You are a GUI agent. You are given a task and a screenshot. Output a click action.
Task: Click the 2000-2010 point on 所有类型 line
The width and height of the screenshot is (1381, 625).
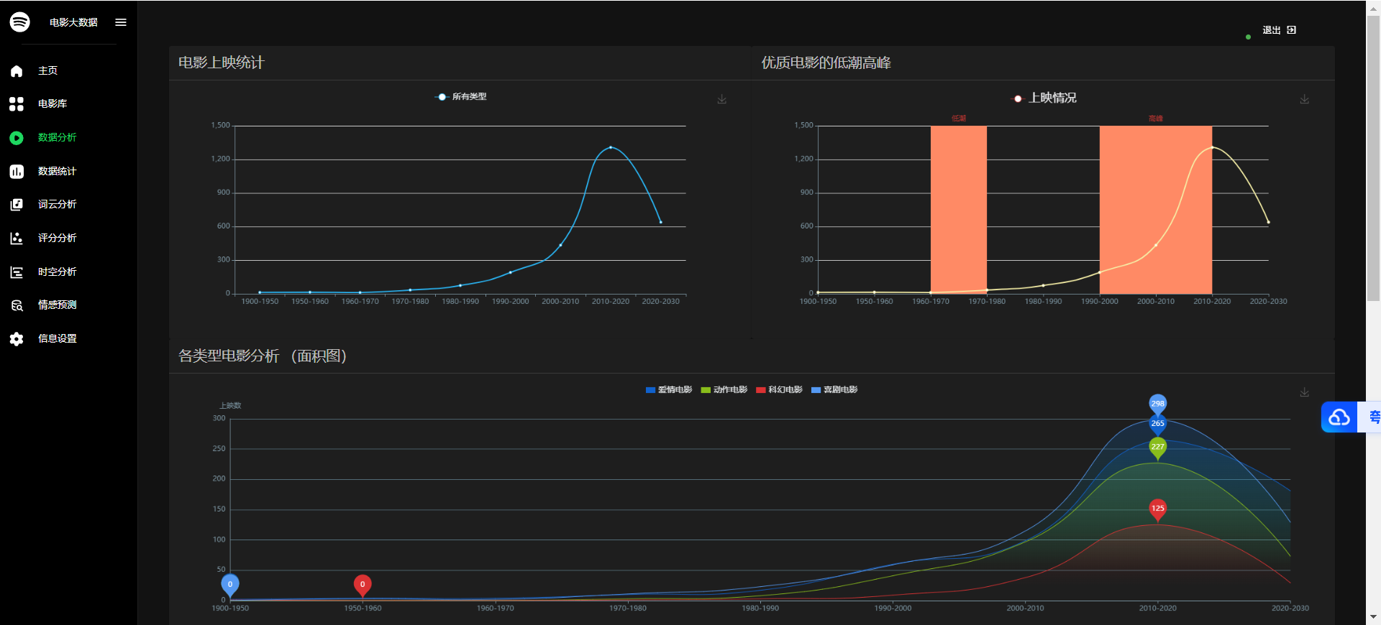560,245
